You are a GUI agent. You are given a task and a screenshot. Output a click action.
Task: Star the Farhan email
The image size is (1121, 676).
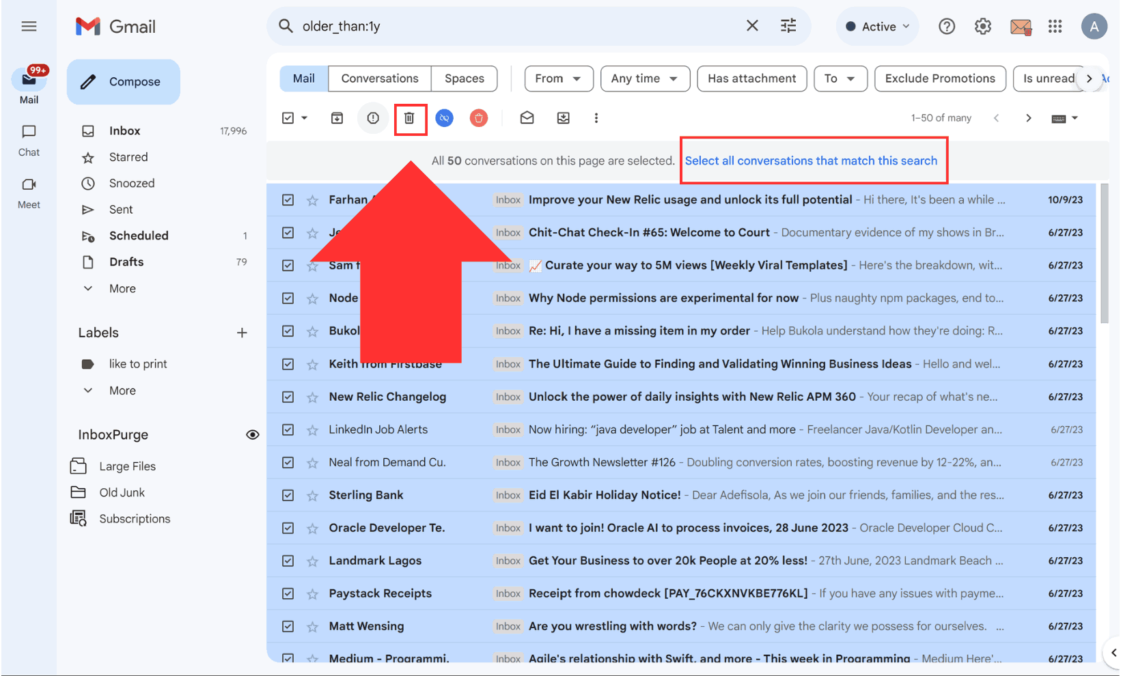tap(312, 200)
